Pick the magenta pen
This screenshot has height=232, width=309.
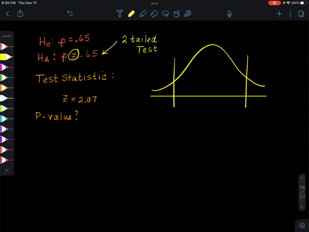[6, 67]
